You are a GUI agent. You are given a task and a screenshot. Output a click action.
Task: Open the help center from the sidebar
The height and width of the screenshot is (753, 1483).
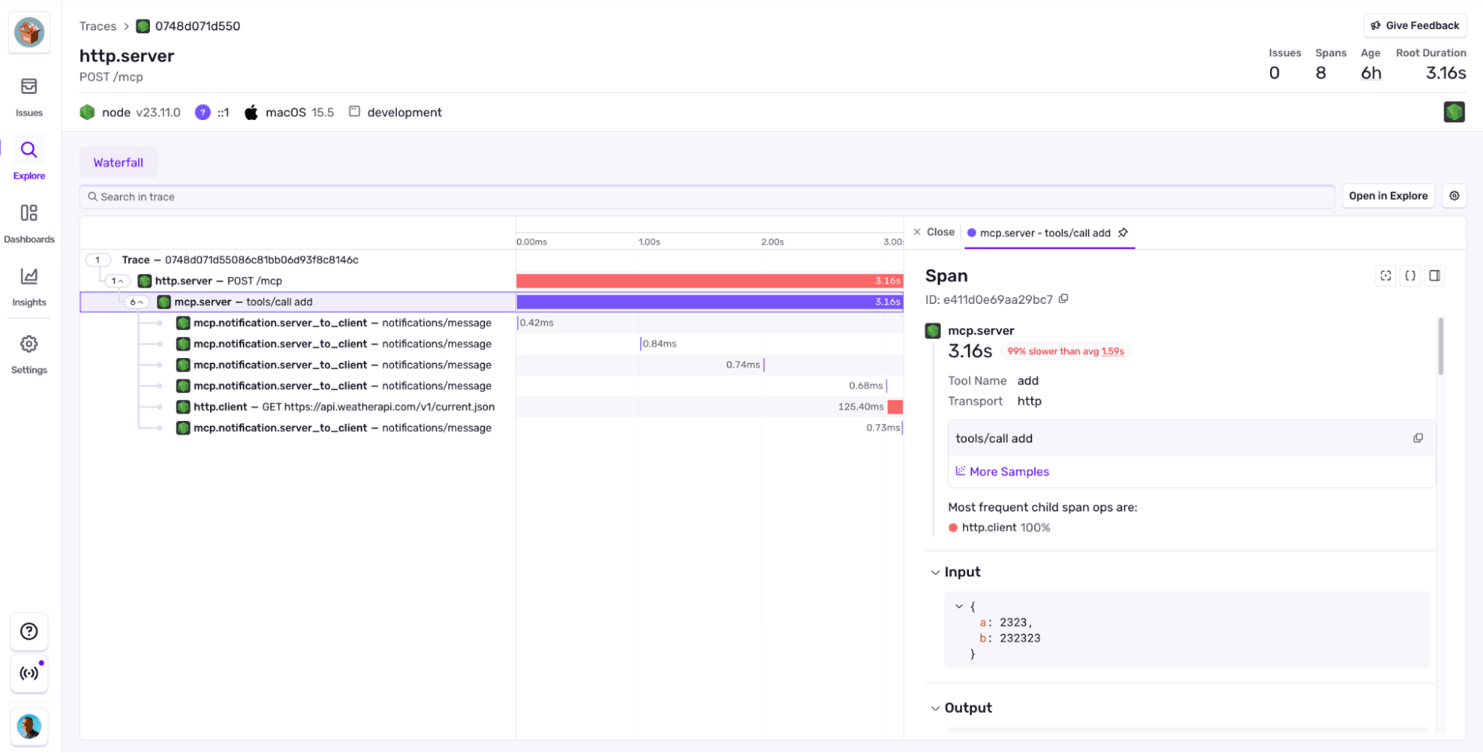(29, 631)
